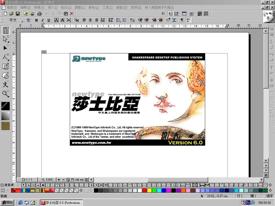The width and height of the screenshot is (275, 206).
Task: Toggle bold formatting
Action: pyautogui.click(x=36, y=20)
